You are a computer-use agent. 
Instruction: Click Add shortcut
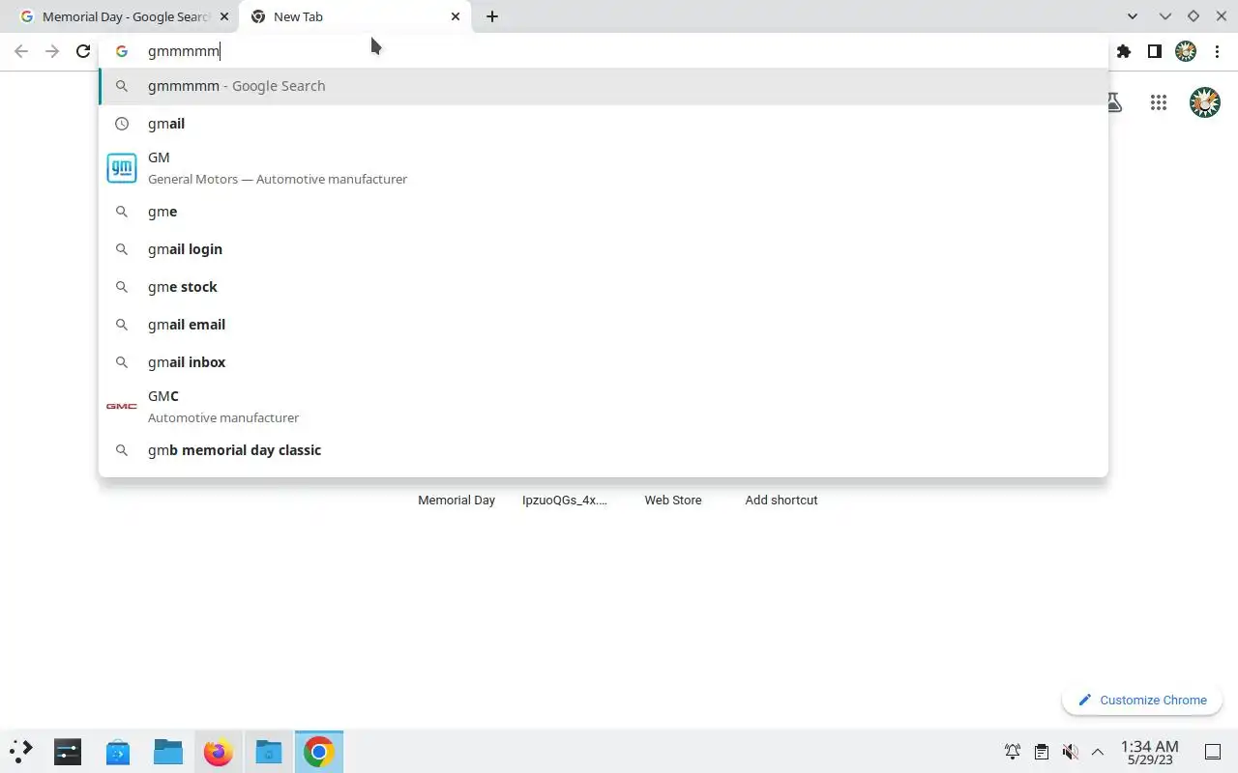(781, 500)
